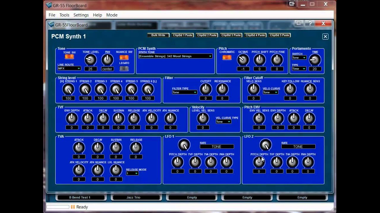Screen dimensions: 380x213
Task: Click the LEVEL VEL SENS knob
Action: tap(203, 118)
